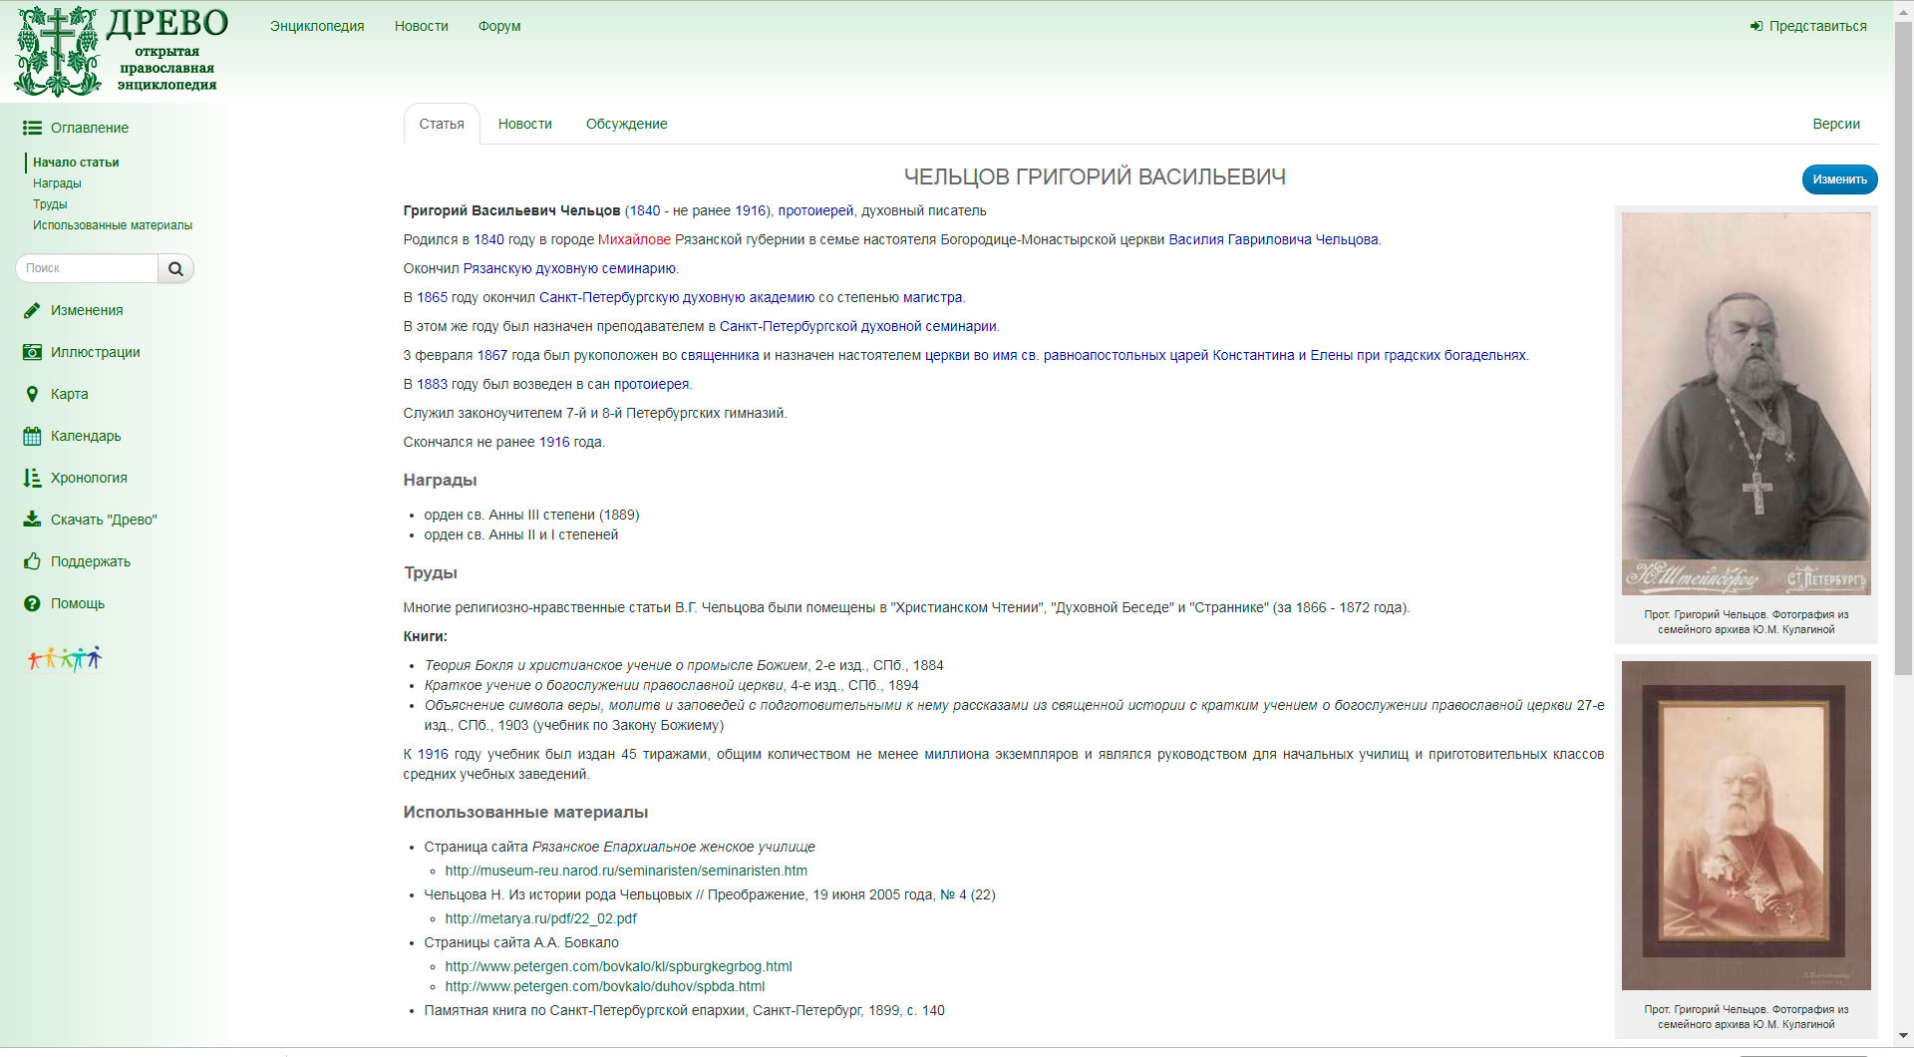Click the Оглавление heading text
Image resolution: width=1914 pixels, height=1057 pixels.
[x=90, y=128]
